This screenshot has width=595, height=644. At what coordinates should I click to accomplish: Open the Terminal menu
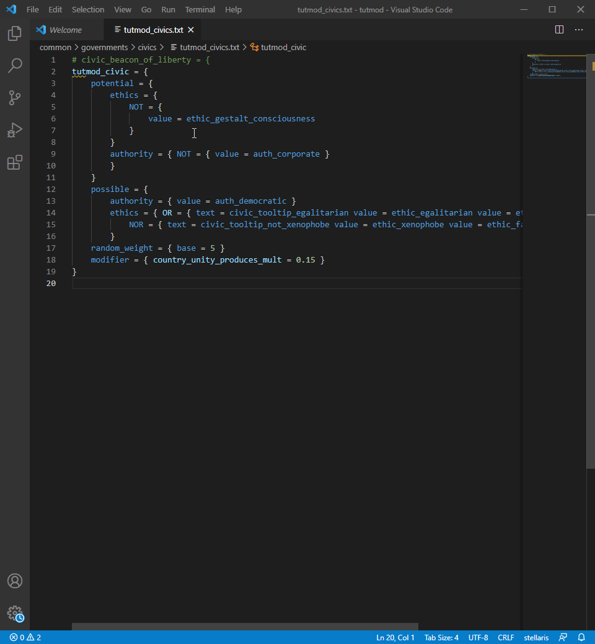coord(200,10)
